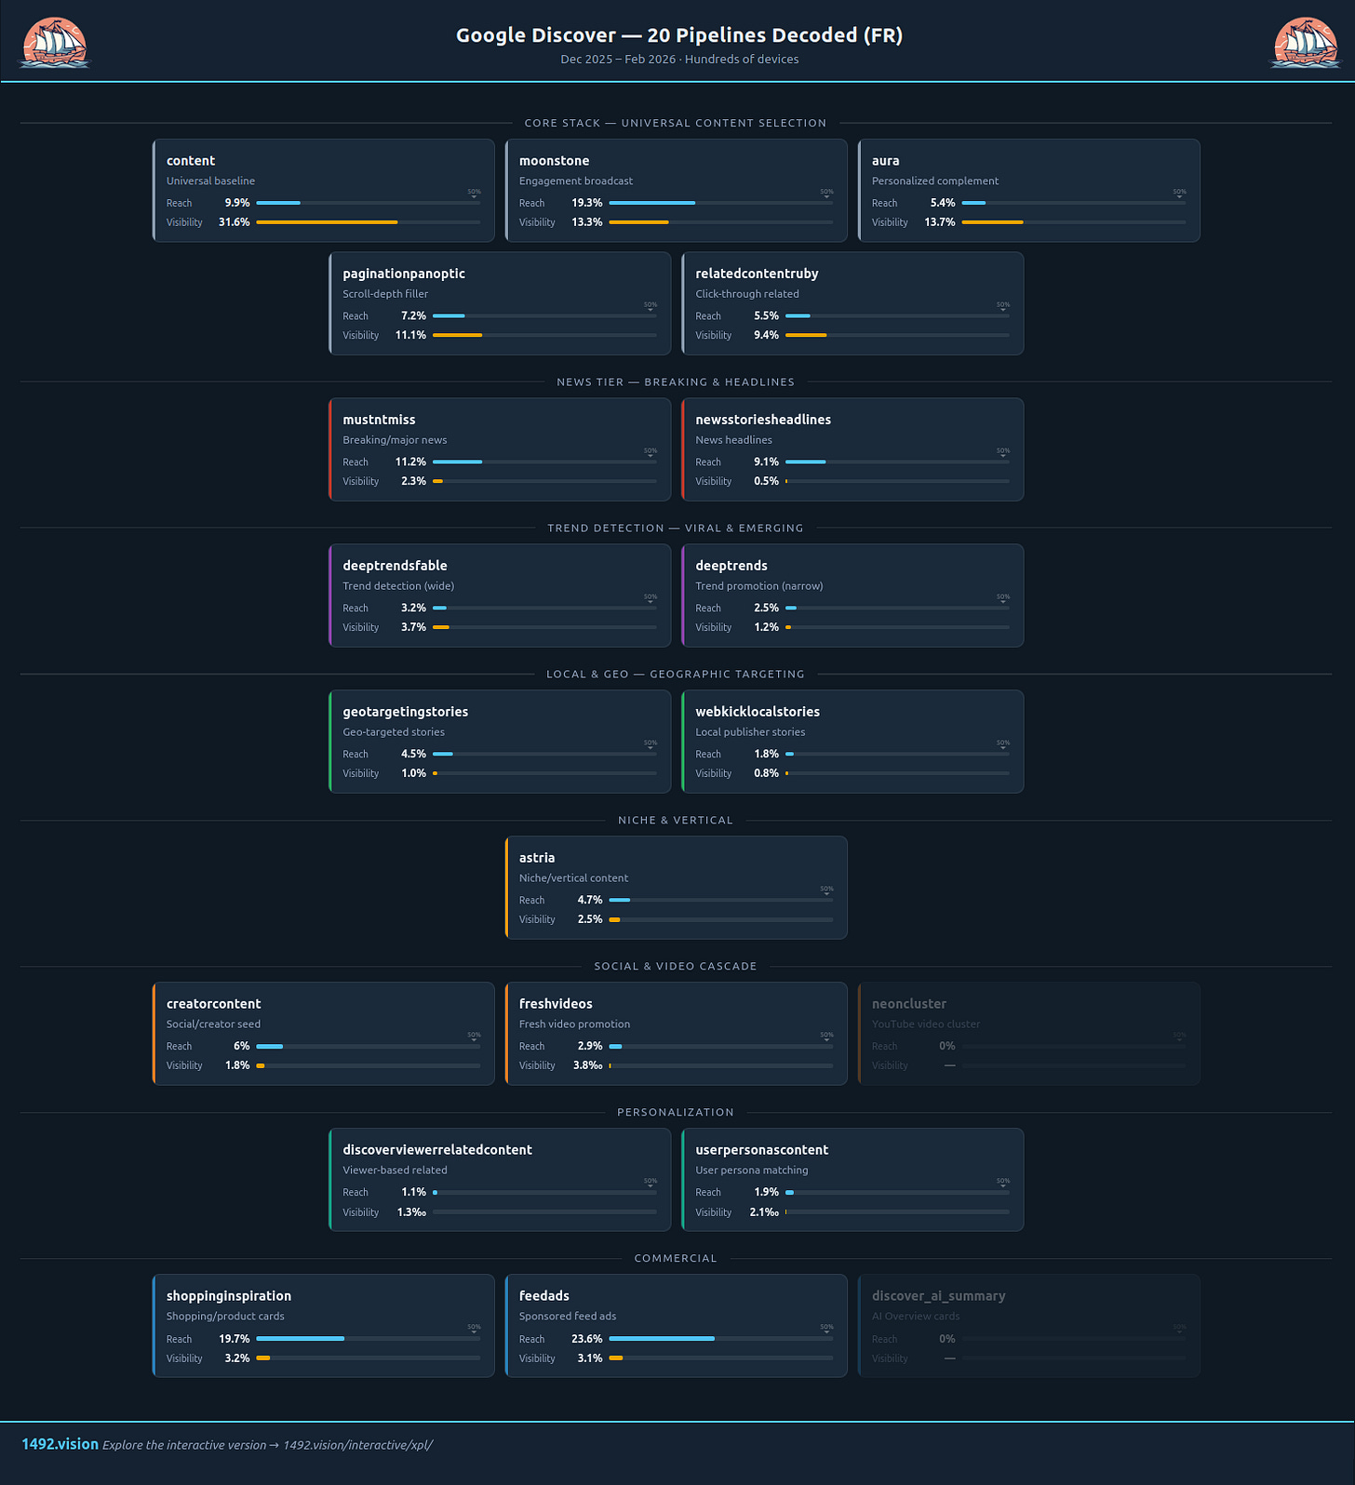Click the 50% marker on astria card
The image size is (1355, 1485).
pos(826,890)
